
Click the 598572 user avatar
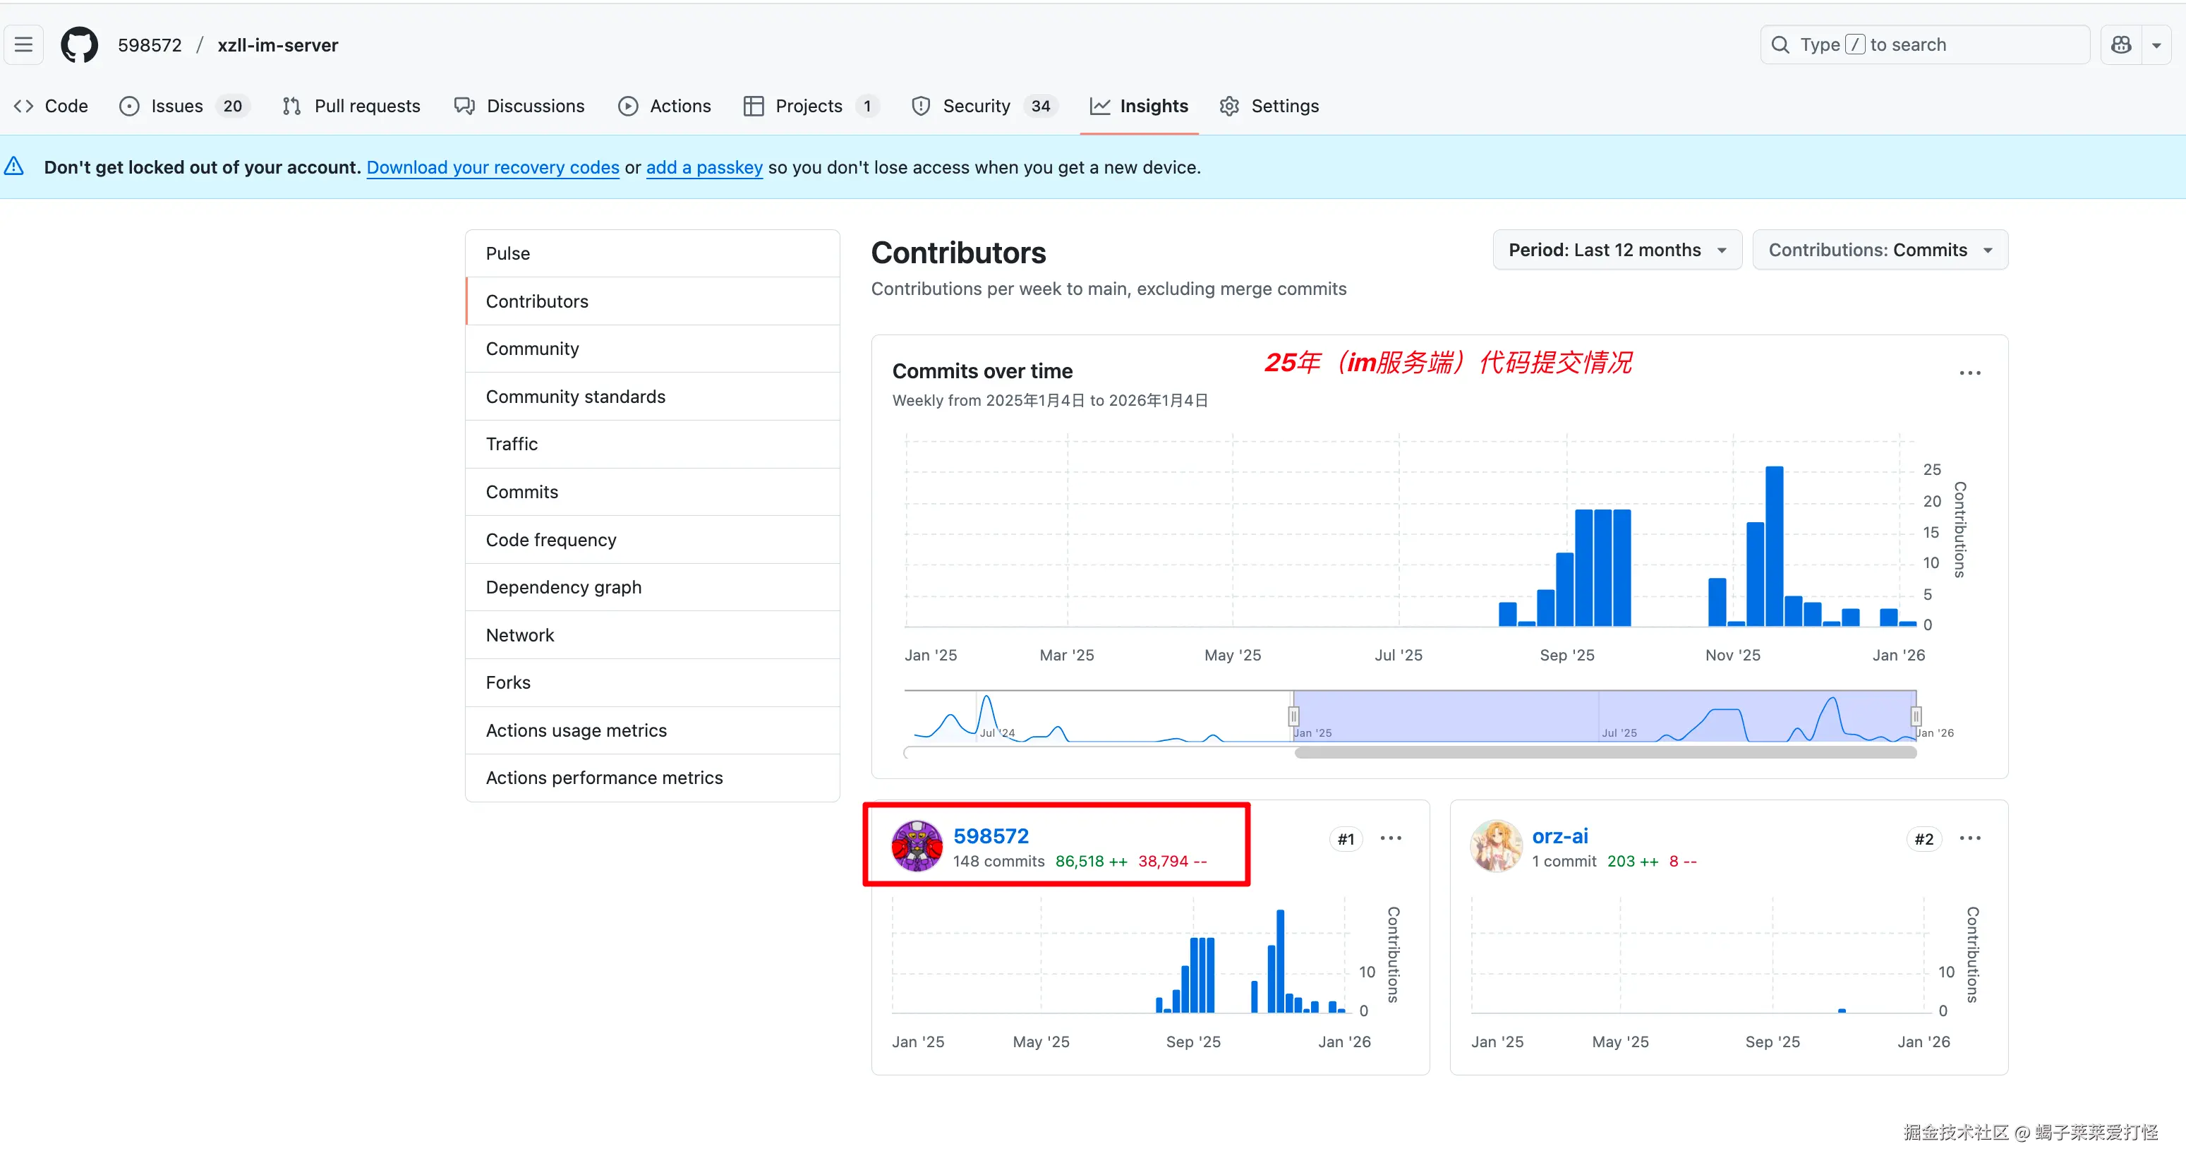[917, 846]
